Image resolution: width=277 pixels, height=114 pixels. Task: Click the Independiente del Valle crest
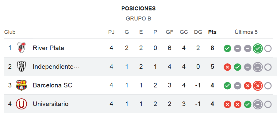[21, 67]
